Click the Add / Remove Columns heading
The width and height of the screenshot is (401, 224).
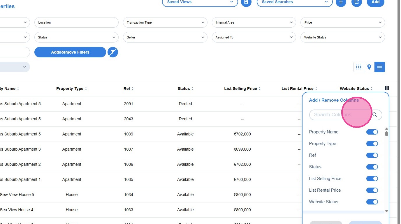click(x=334, y=100)
